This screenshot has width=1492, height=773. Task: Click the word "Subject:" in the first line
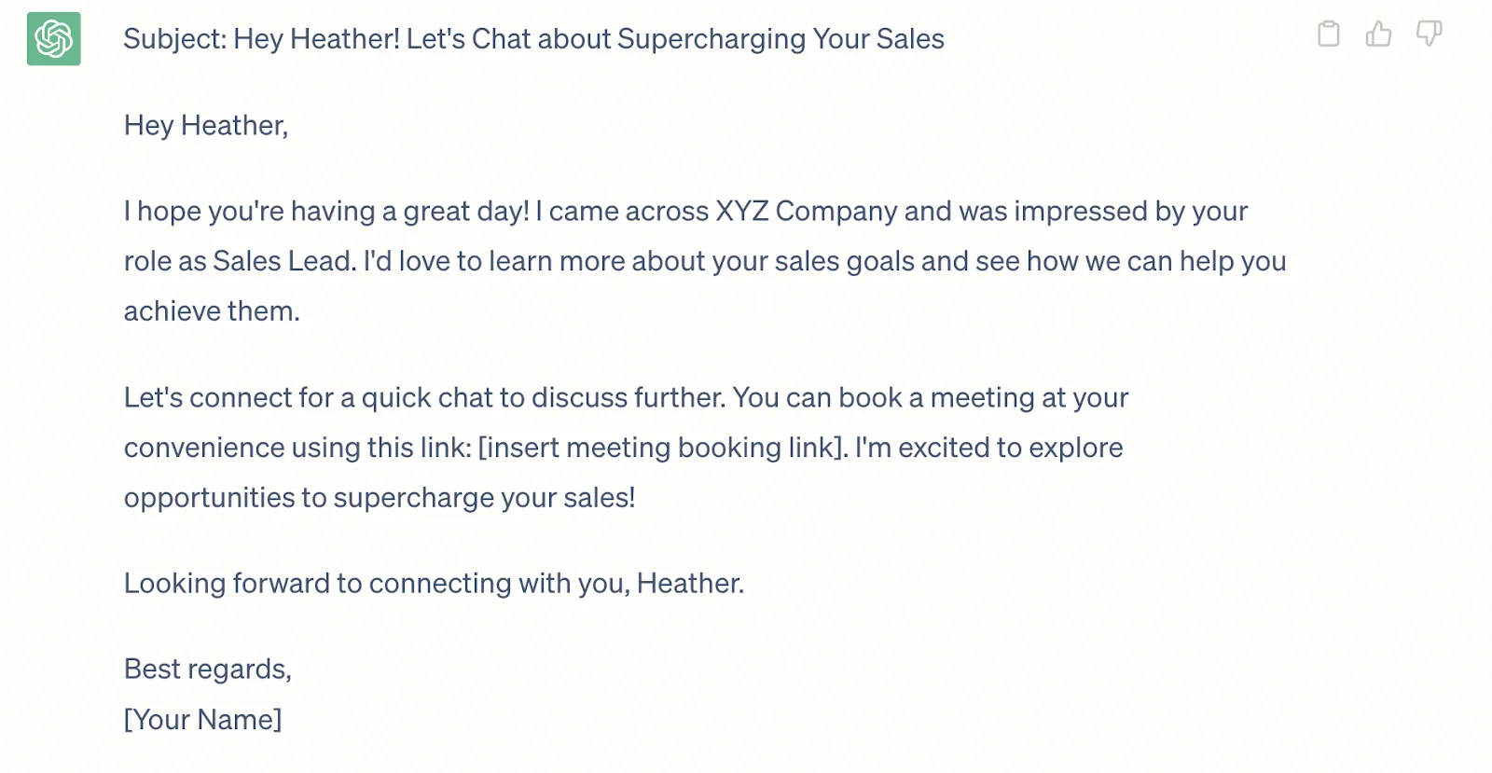tap(174, 39)
